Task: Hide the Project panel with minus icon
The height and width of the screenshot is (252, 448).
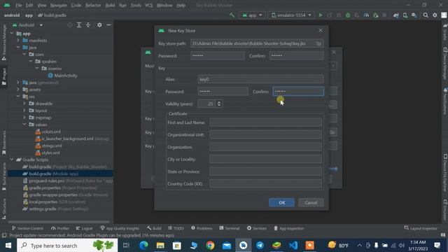Action: click(109, 25)
